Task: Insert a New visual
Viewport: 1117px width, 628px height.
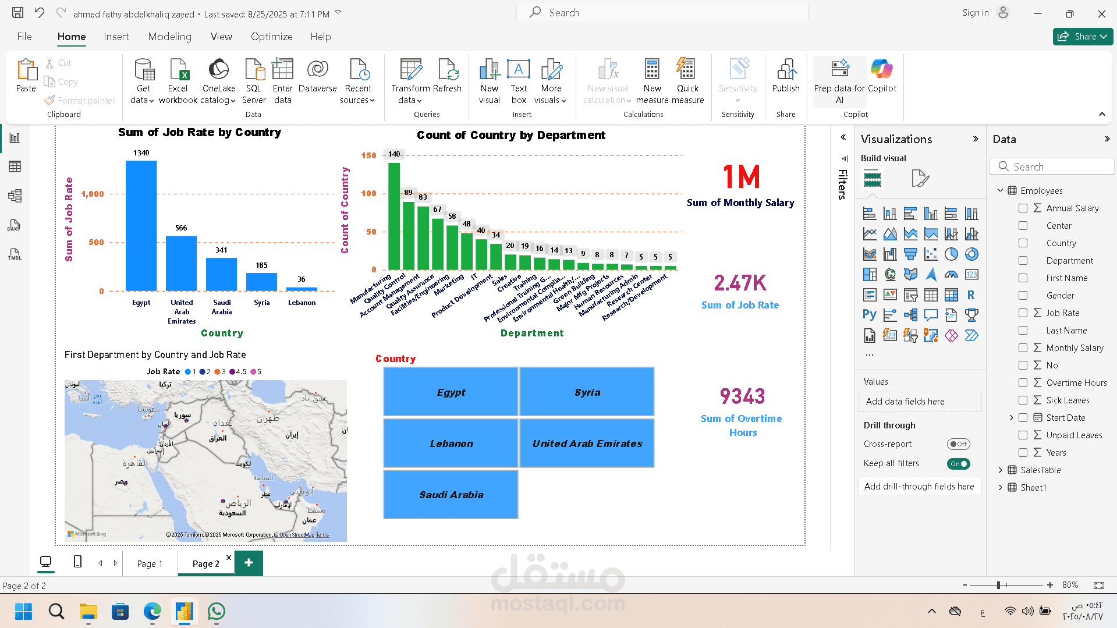Action: pos(490,81)
